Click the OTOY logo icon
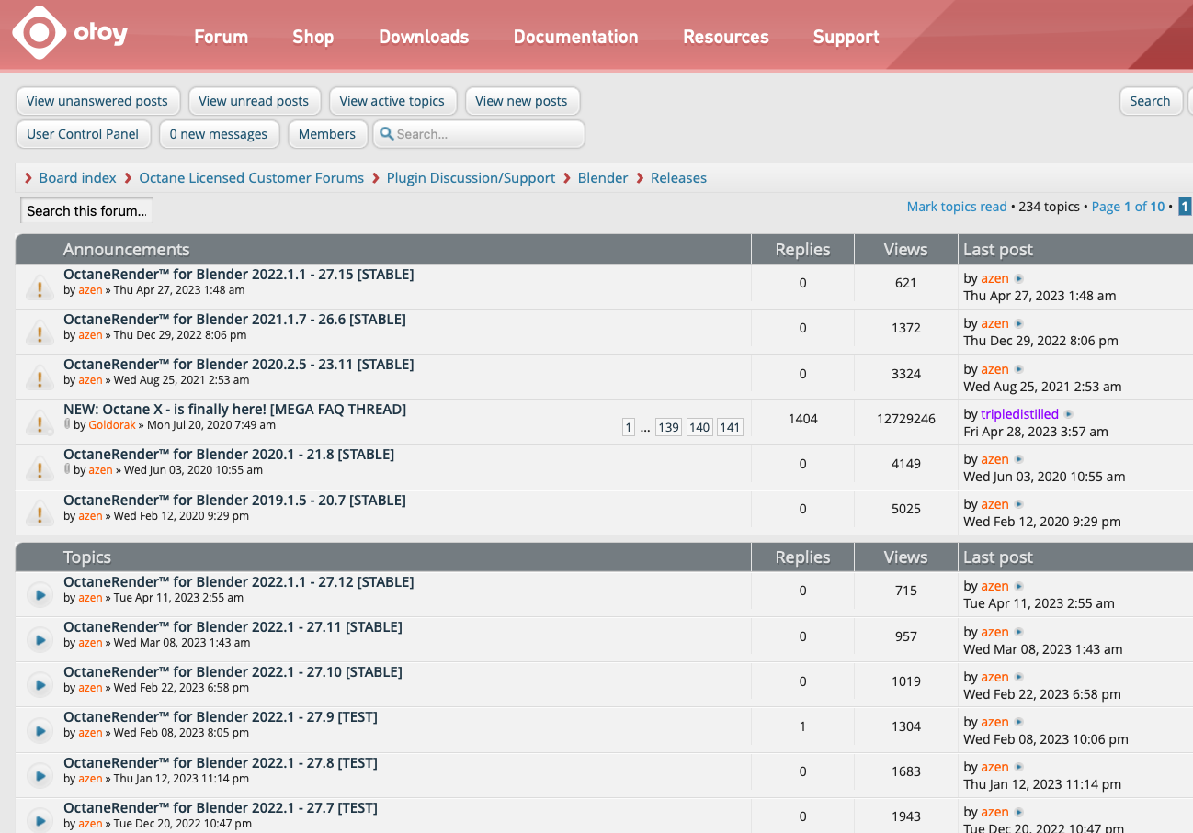 pos(40,33)
